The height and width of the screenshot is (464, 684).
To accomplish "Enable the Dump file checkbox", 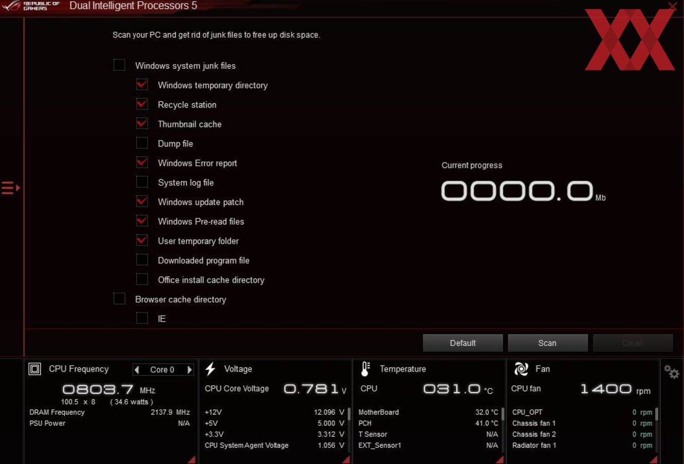I will pos(142,143).
